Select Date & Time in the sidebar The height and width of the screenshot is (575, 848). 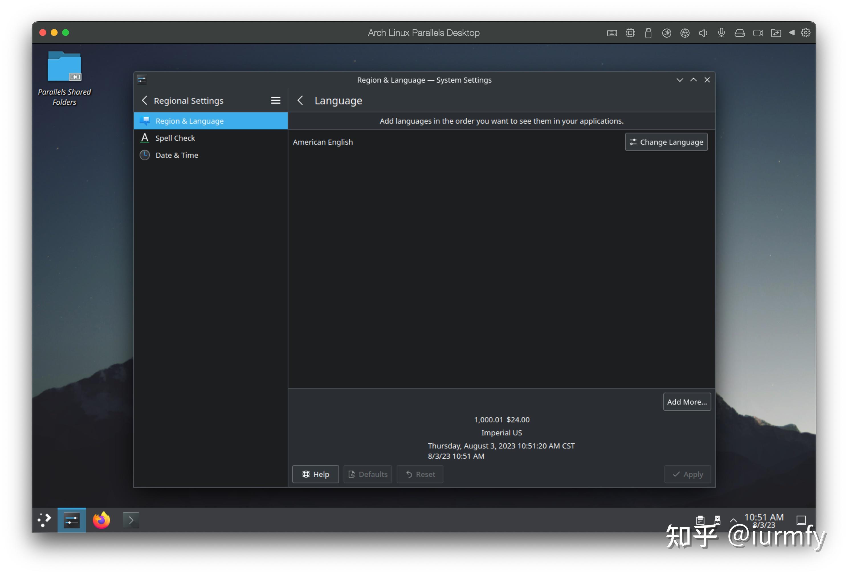pos(177,155)
